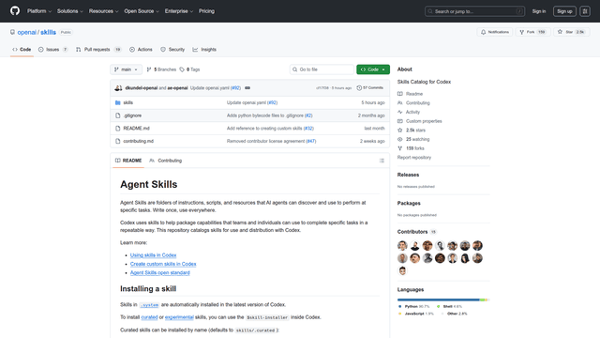Click the Sign in link
600x338 pixels.
click(x=539, y=11)
